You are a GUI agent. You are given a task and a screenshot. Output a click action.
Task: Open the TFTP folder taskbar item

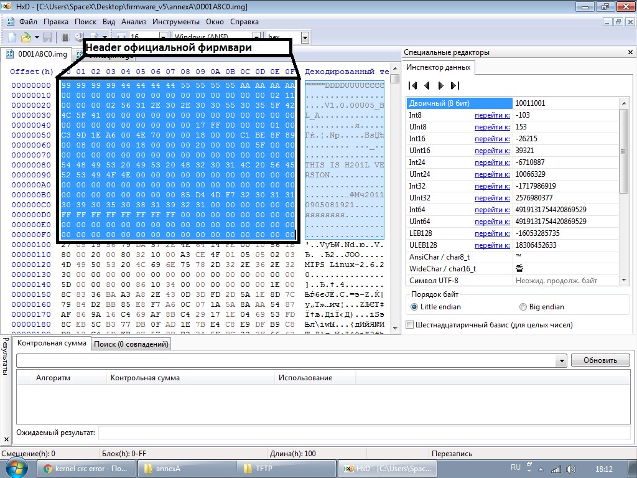coord(287,468)
